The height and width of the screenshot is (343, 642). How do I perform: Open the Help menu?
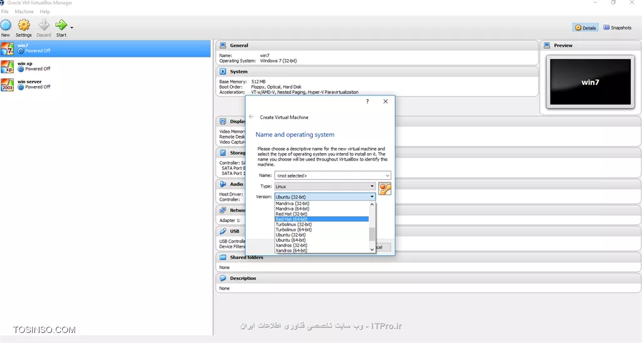(x=45, y=11)
